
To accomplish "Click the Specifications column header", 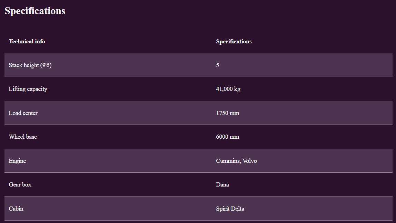I will [234, 41].
